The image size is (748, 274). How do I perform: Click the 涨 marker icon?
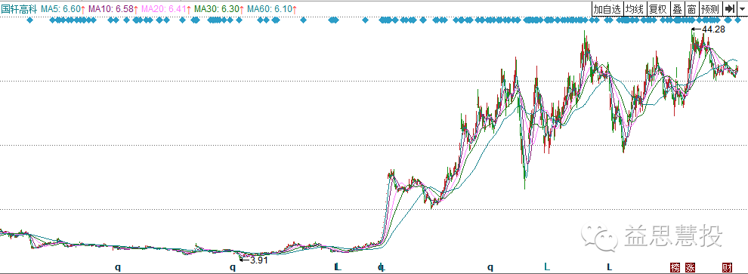pos(690,267)
